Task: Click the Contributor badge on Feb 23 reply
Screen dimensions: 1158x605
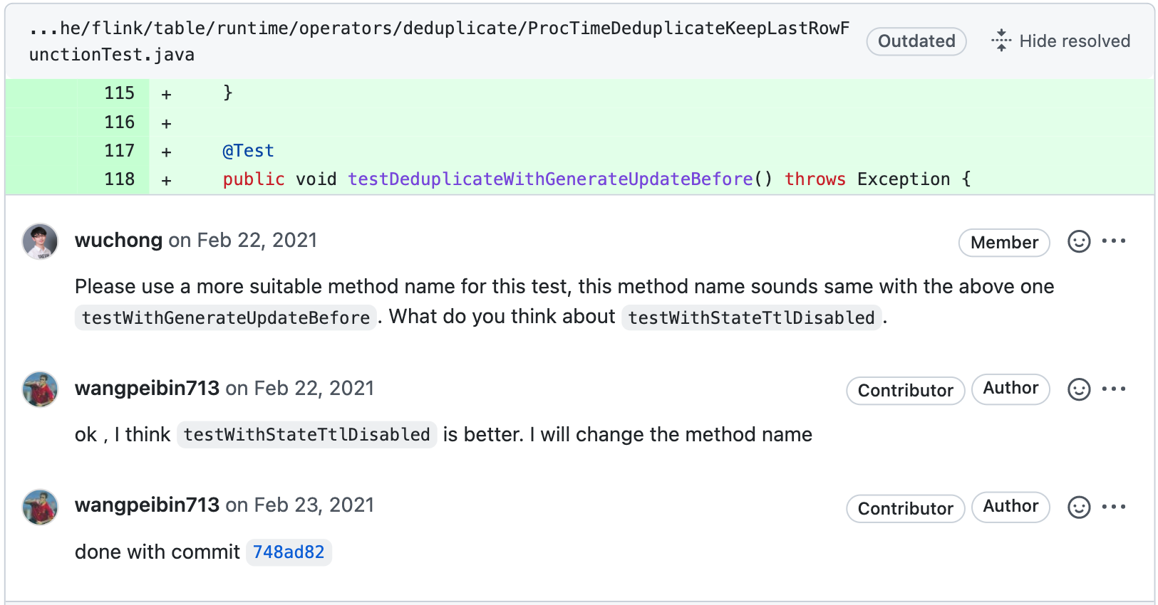Action: point(905,508)
